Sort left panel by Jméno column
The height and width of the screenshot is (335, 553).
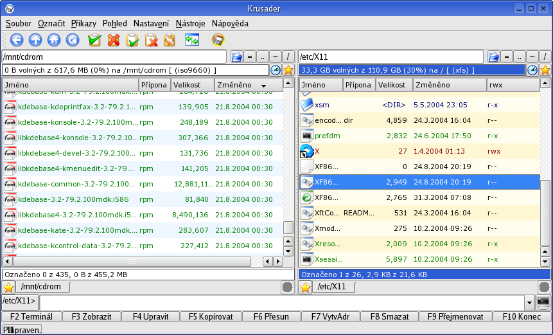pos(71,85)
